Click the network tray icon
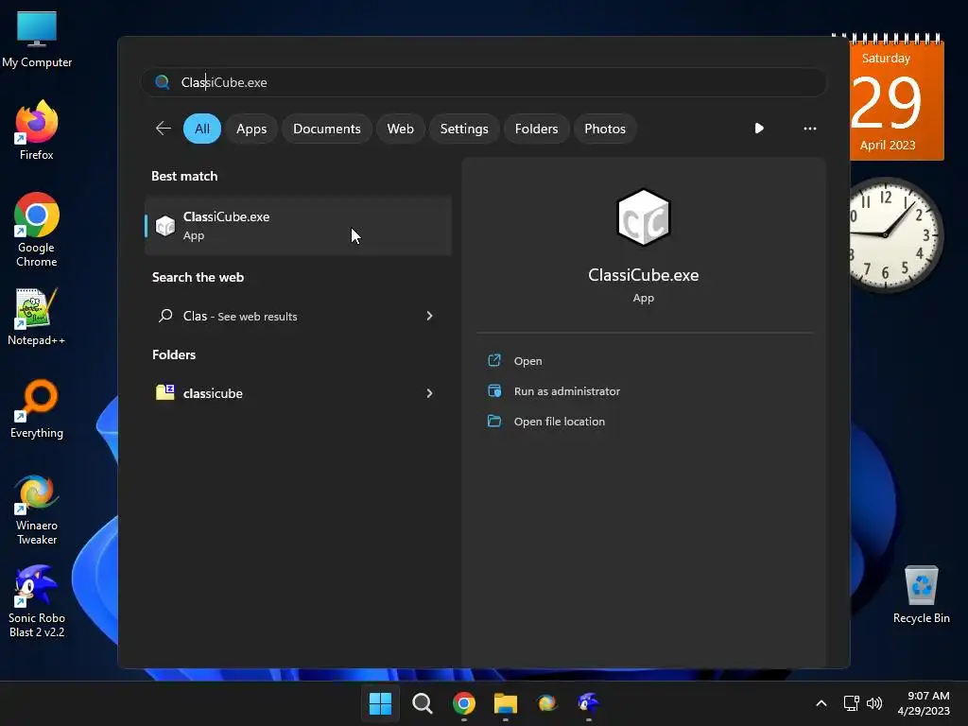This screenshot has height=726, width=968. pyautogui.click(x=852, y=703)
